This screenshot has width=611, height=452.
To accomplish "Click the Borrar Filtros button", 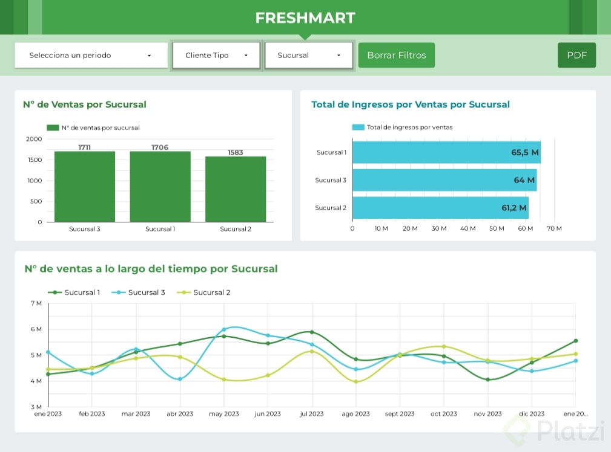I will (x=397, y=56).
